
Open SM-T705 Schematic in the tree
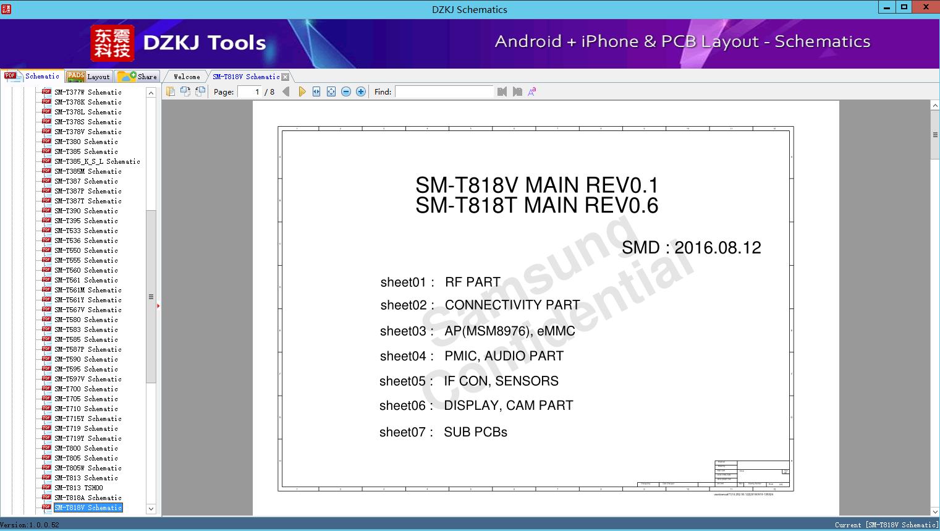coord(86,399)
